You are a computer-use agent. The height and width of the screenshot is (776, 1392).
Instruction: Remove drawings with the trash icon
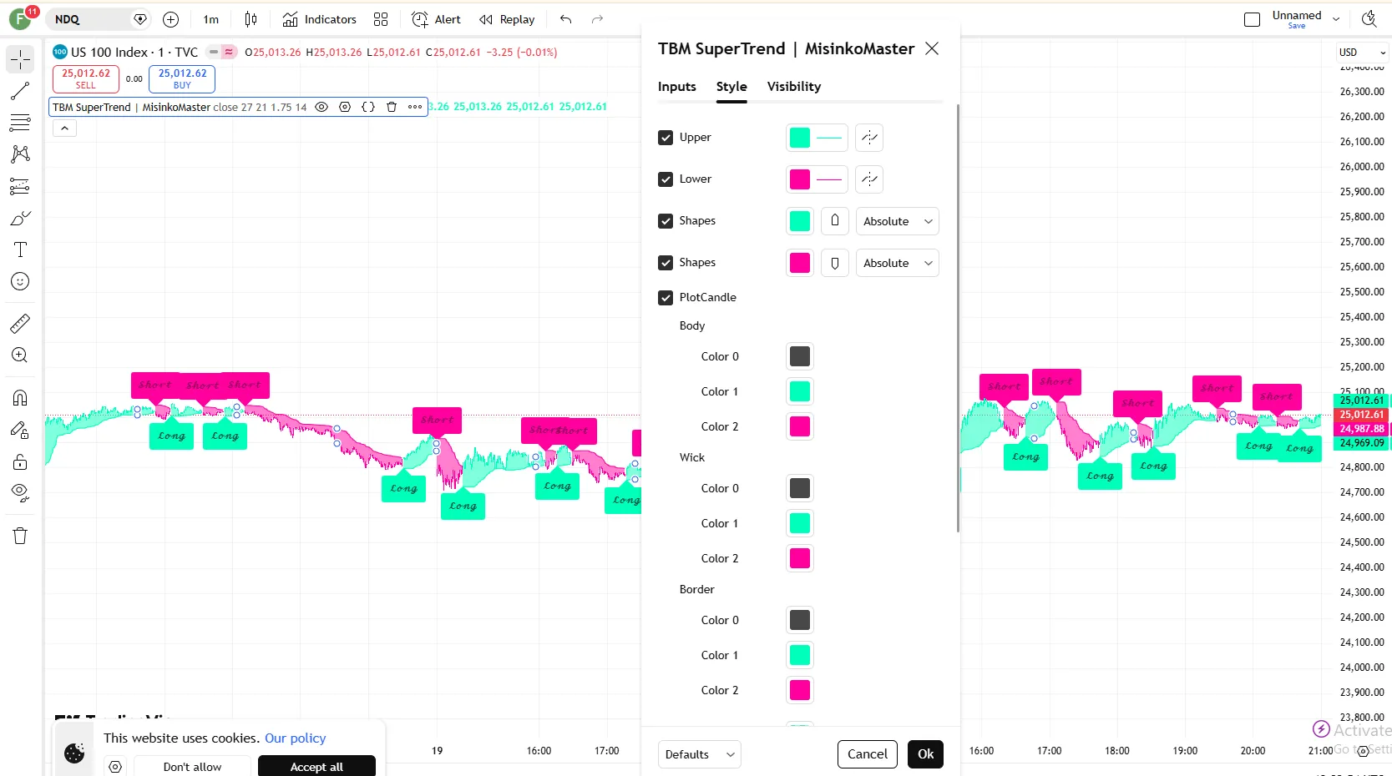click(x=20, y=536)
